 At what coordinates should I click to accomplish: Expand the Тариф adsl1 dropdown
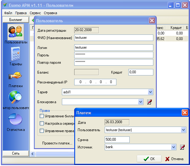tap(150, 92)
